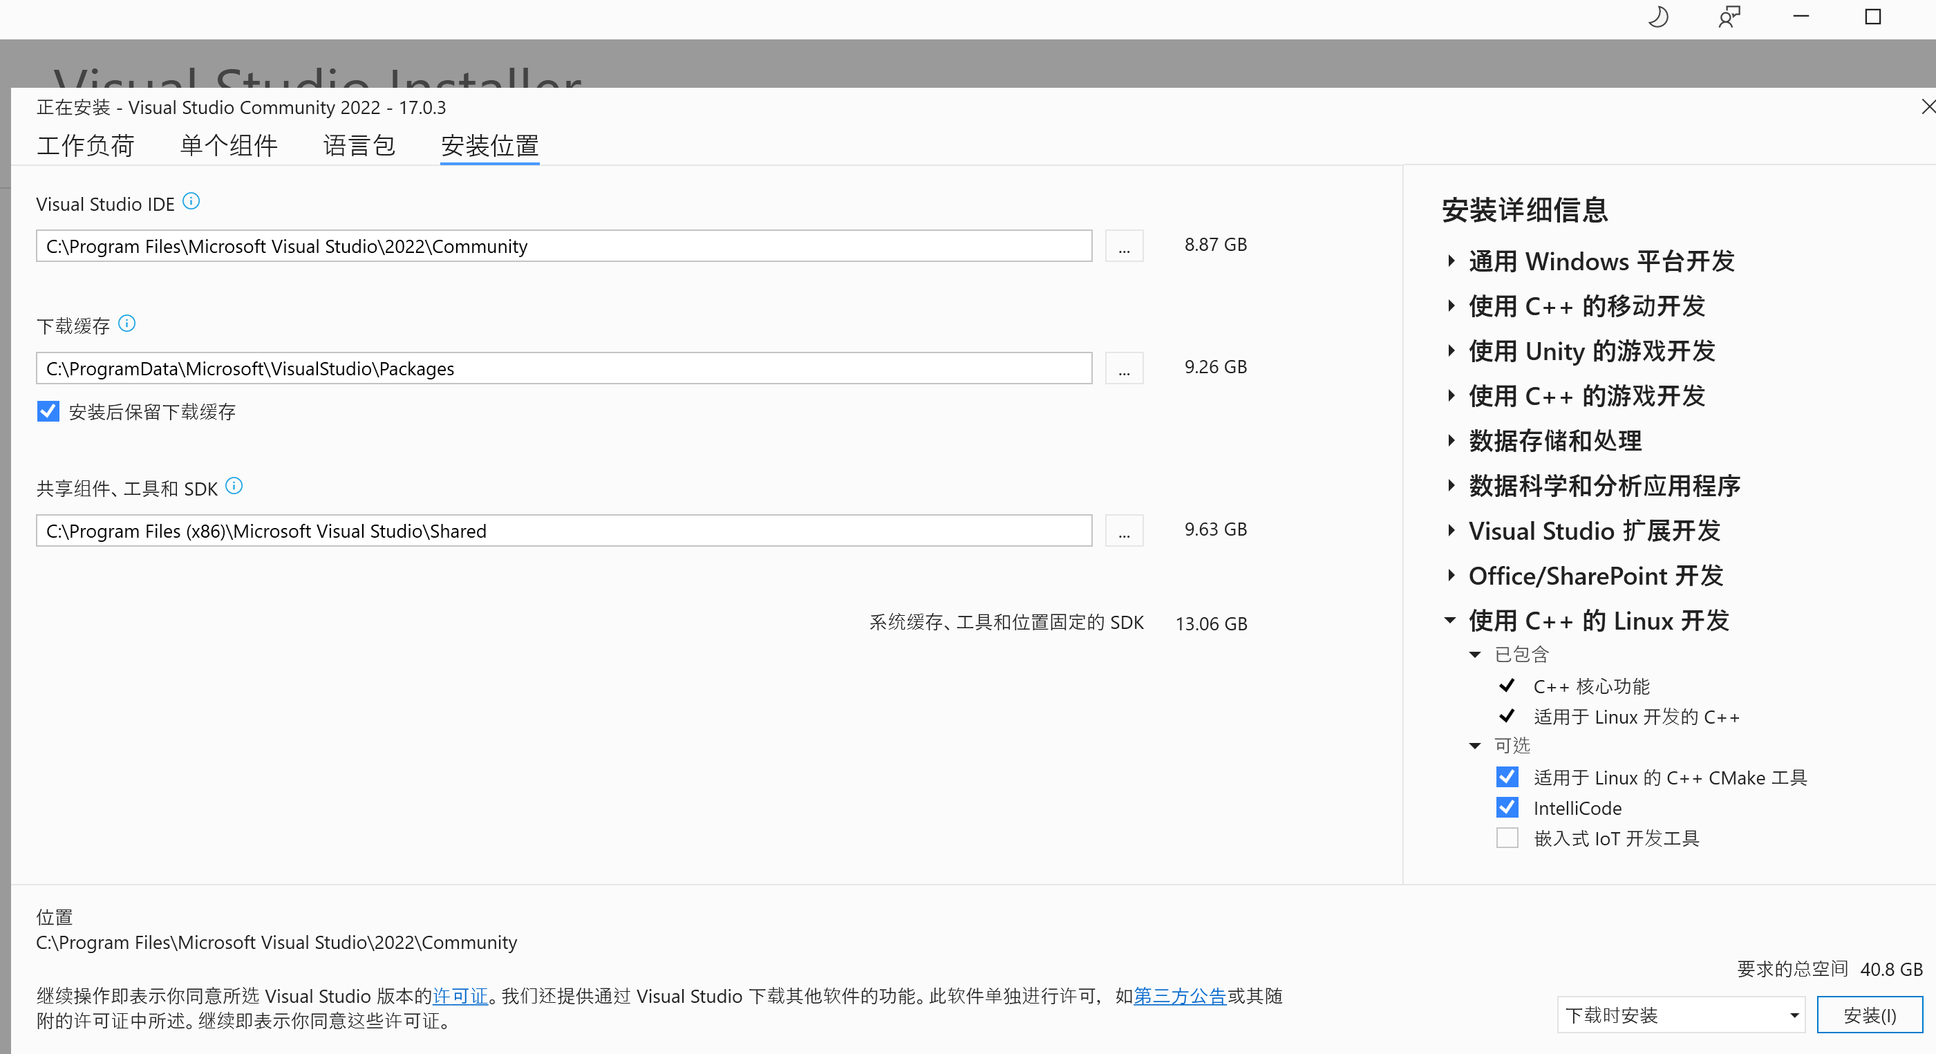
Task: Click 系统缓存、工具和位置固定的 SDK label
Action: tap(1007, 623)
